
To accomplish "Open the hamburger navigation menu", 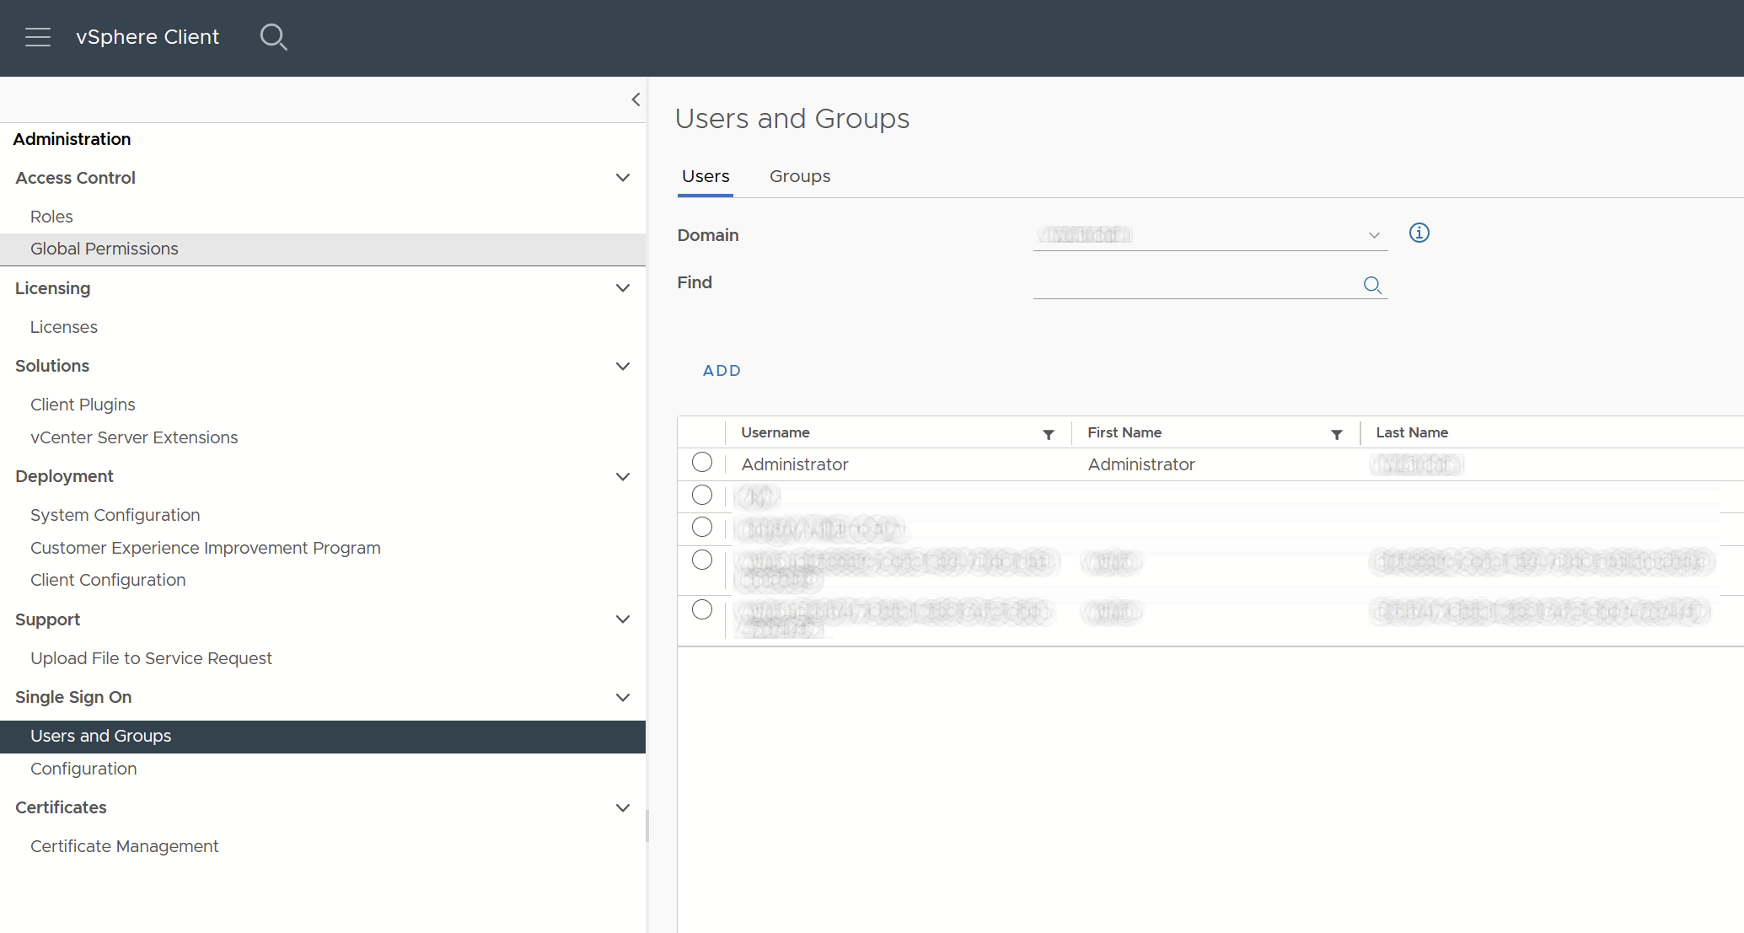I will click(38, 37).
